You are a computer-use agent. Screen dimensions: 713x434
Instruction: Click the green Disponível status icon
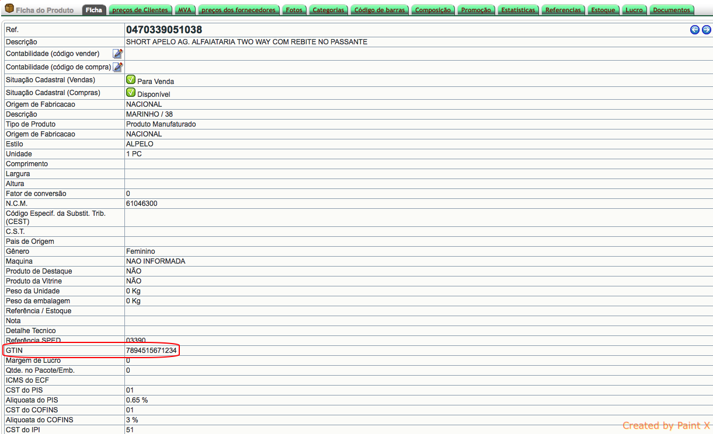click(131, 92)
